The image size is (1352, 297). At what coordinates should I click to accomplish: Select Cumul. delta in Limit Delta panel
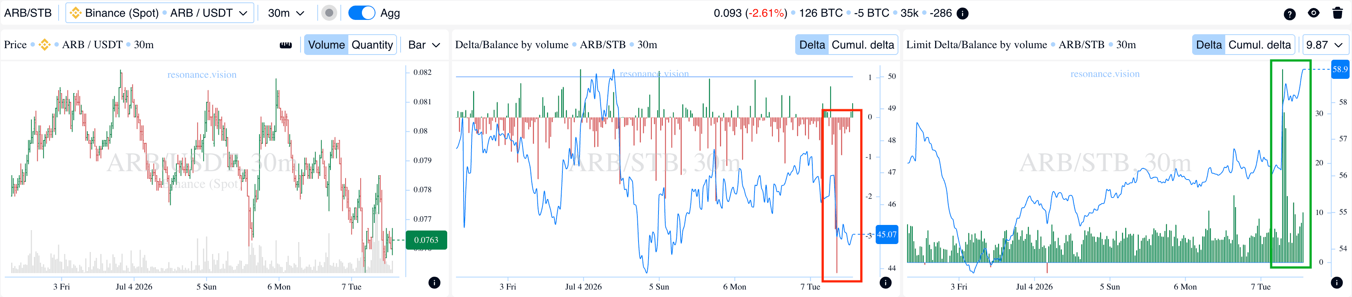click(1260, 45)
